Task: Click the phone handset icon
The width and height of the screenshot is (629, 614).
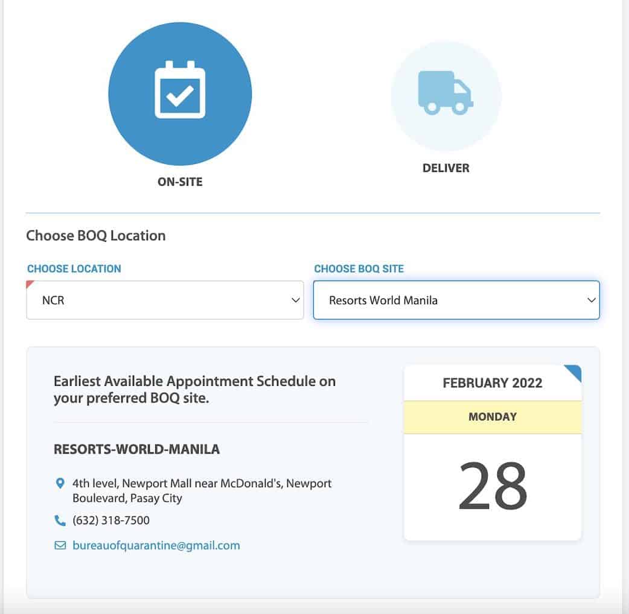Action: click(x=60, y=520)
